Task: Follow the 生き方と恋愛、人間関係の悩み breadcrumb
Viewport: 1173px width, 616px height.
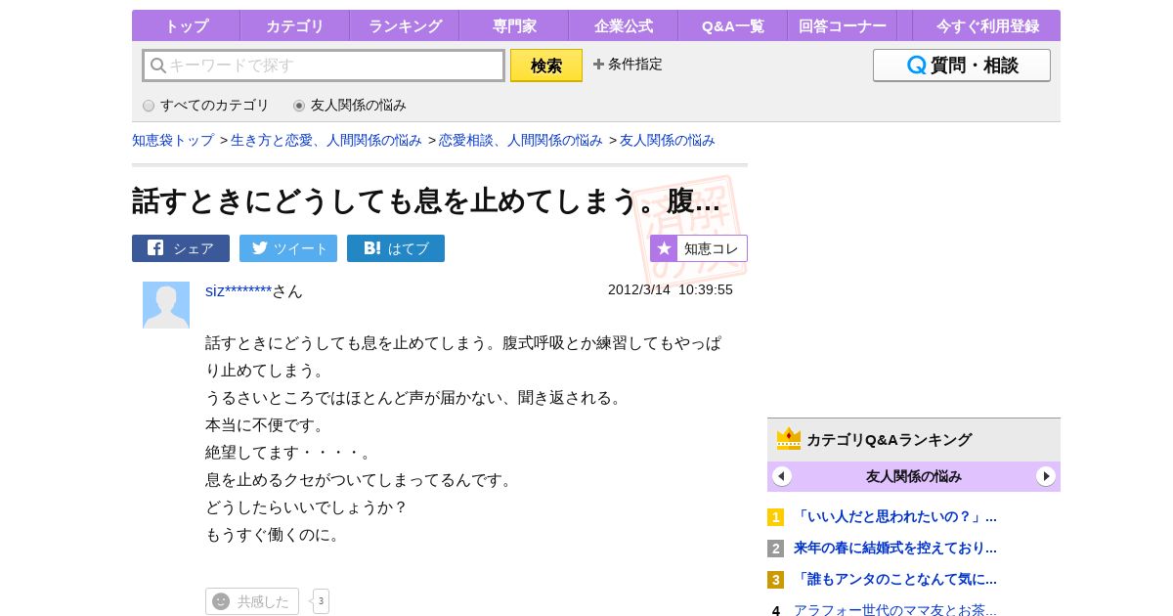Action: click(326, 140)
